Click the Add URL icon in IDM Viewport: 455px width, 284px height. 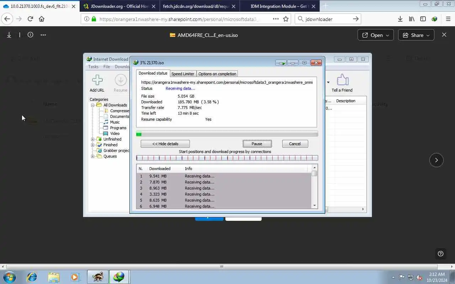[x=97, y=80]
